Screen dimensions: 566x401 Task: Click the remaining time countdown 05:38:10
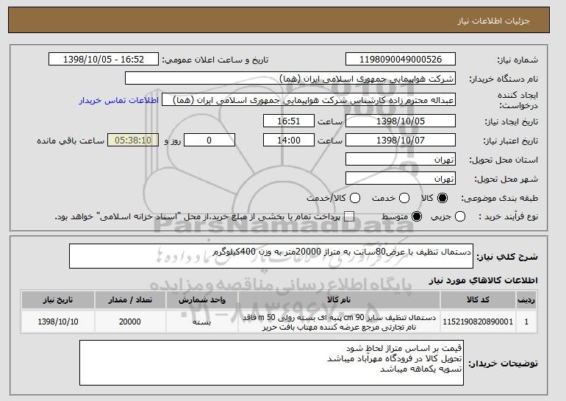pos(133,141)
